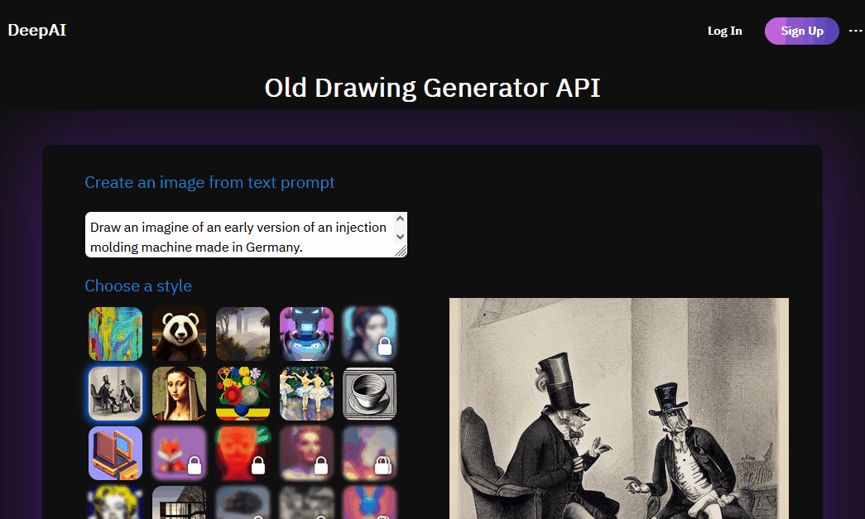
Task: Click the prompt textarea scroll up arrow
Action: point(401,219)
